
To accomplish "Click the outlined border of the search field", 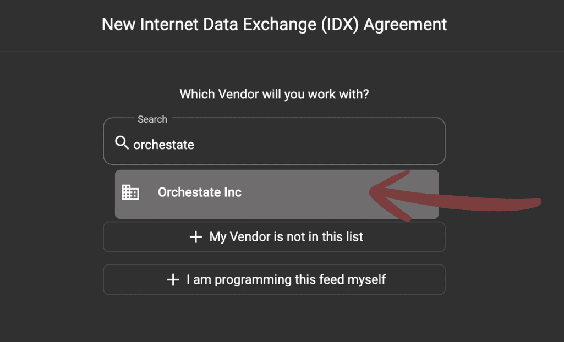I will [274, 164].
